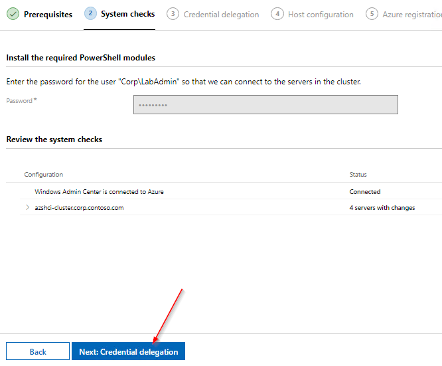Click the Back button
The height and width of the screenshot is (366, 442).
(38, 351)
